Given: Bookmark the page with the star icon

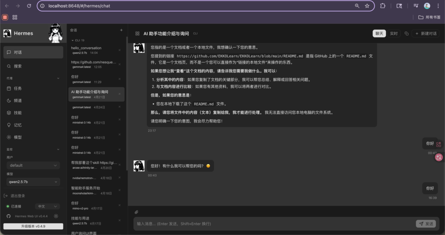Looking at the screenshot, I should pyautogui.click(x=367, y=6).
